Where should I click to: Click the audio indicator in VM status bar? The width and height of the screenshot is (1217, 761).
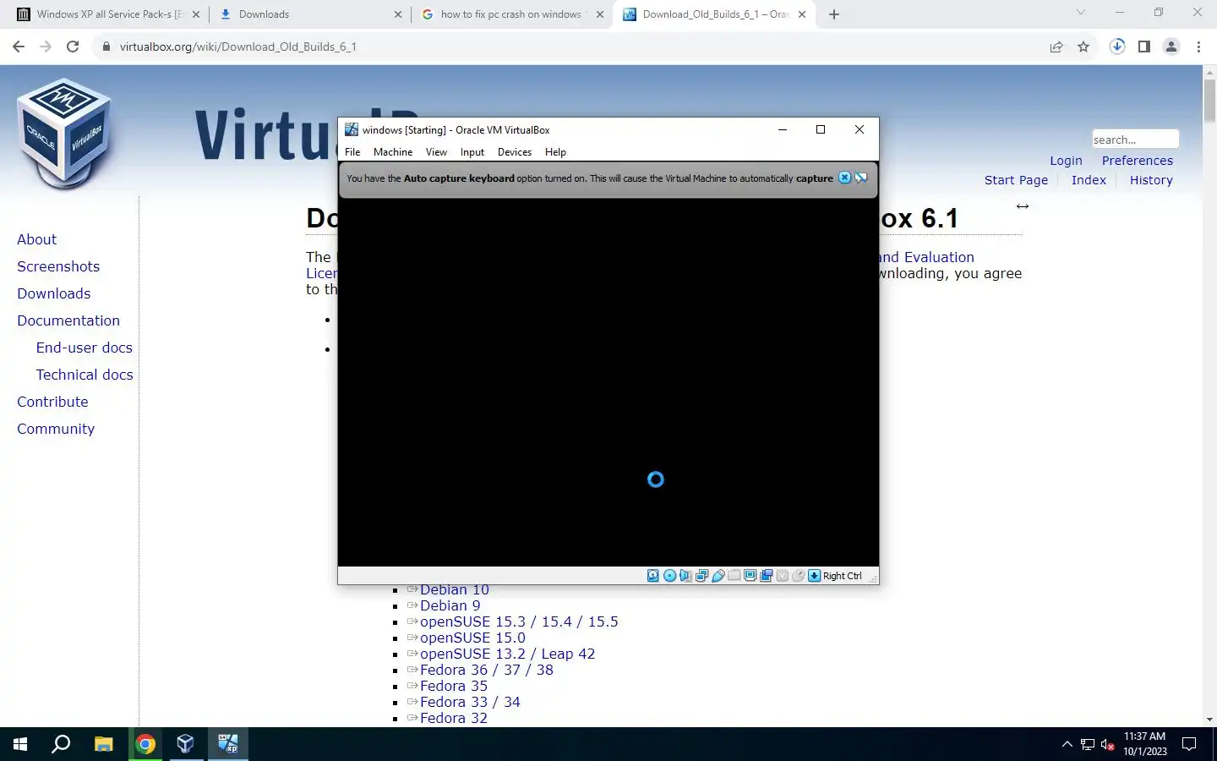(x=685, y=576)
